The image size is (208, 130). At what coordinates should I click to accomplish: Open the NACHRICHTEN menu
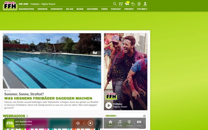26,9
